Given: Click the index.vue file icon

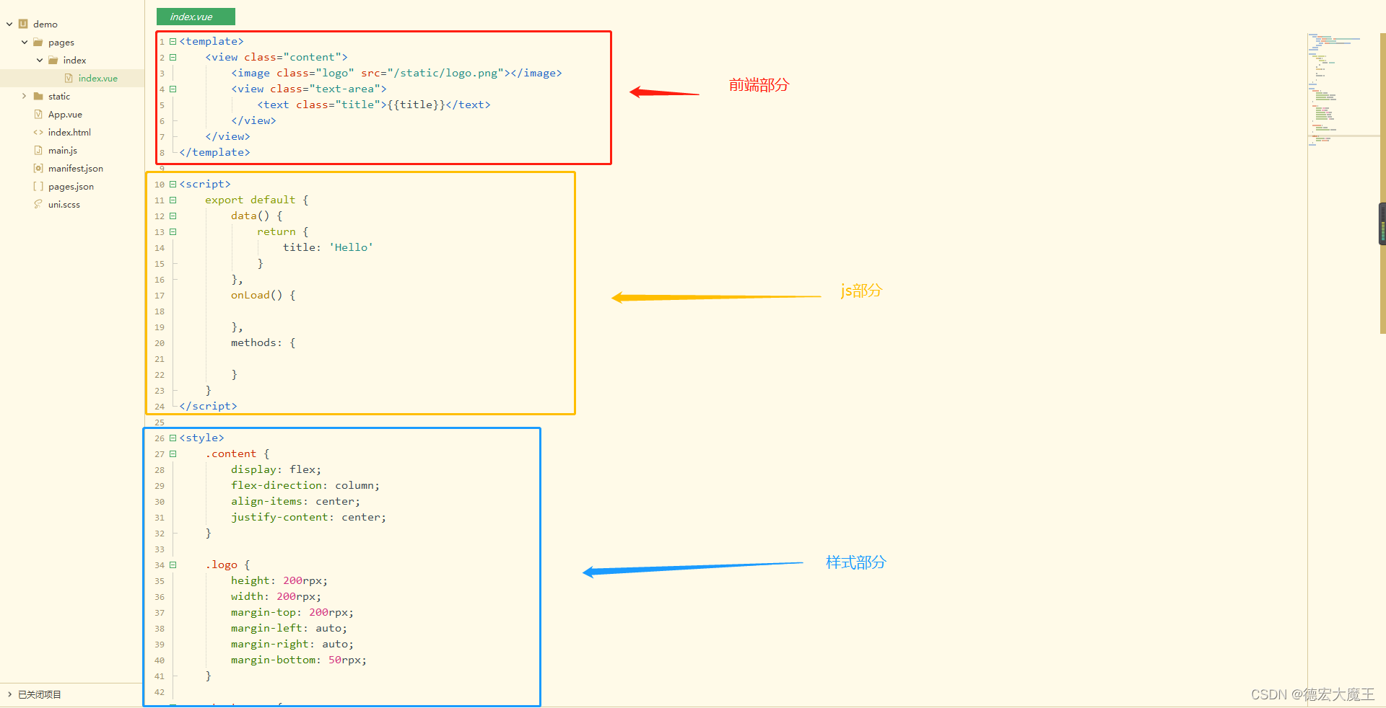Looking at the screenshot, I should coord(69,79).
